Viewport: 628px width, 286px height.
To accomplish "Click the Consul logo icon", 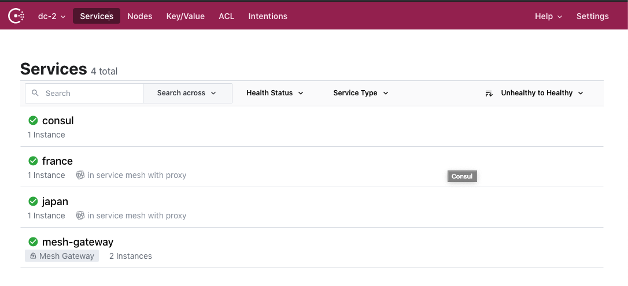I will click(16, 16).
